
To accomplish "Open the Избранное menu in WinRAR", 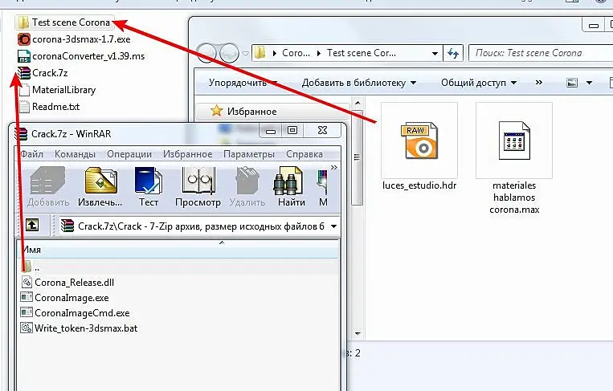I will pos(188,154).
